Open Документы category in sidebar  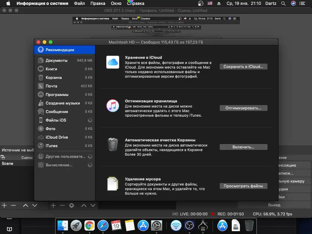click(x=65, y=60)
